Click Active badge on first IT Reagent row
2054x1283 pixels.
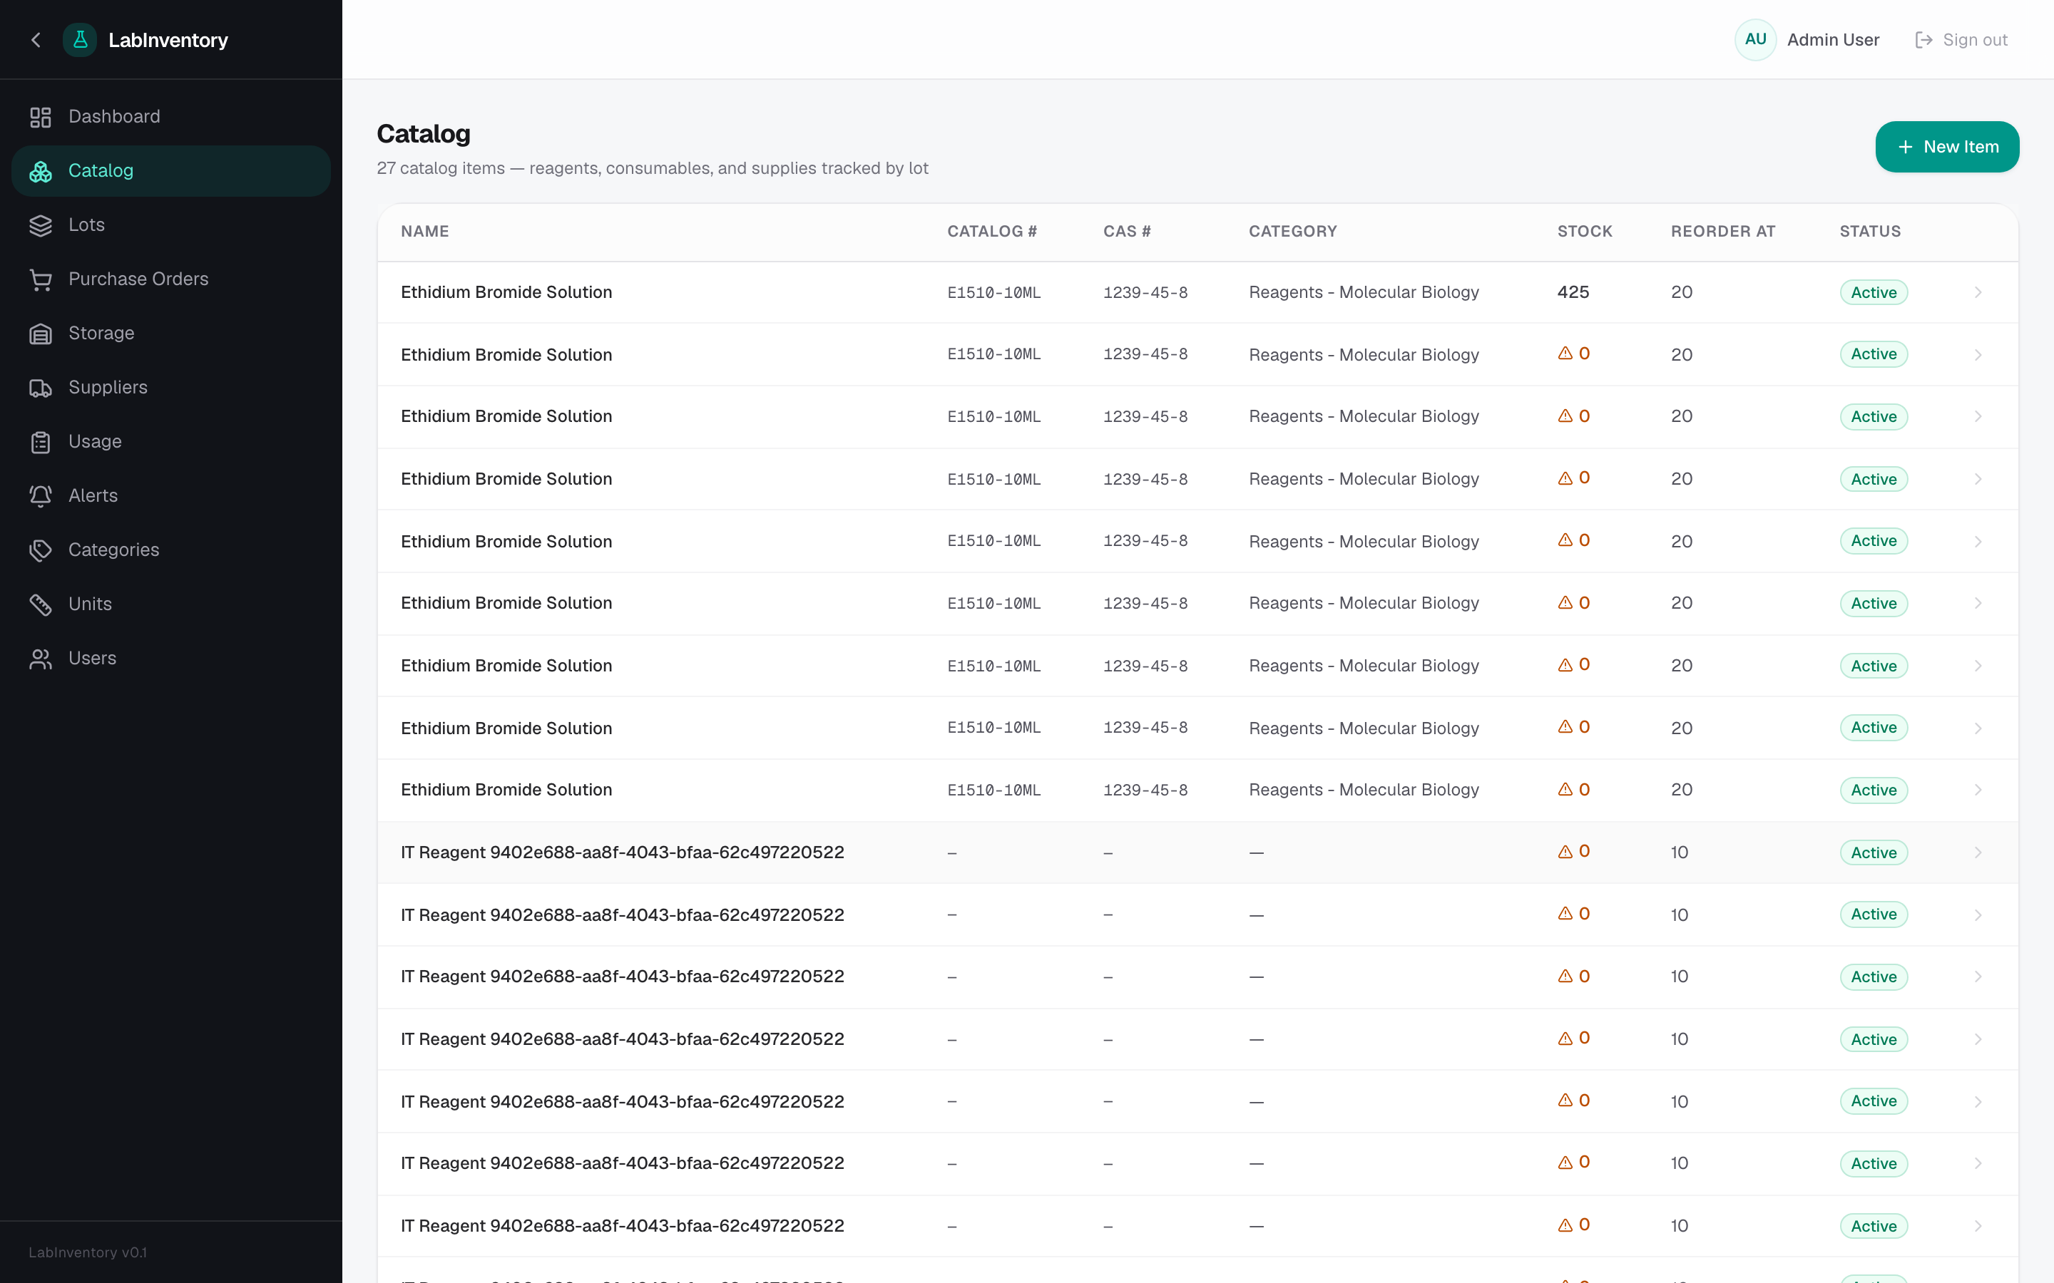pyautogui.click(x=1874, y=852)
